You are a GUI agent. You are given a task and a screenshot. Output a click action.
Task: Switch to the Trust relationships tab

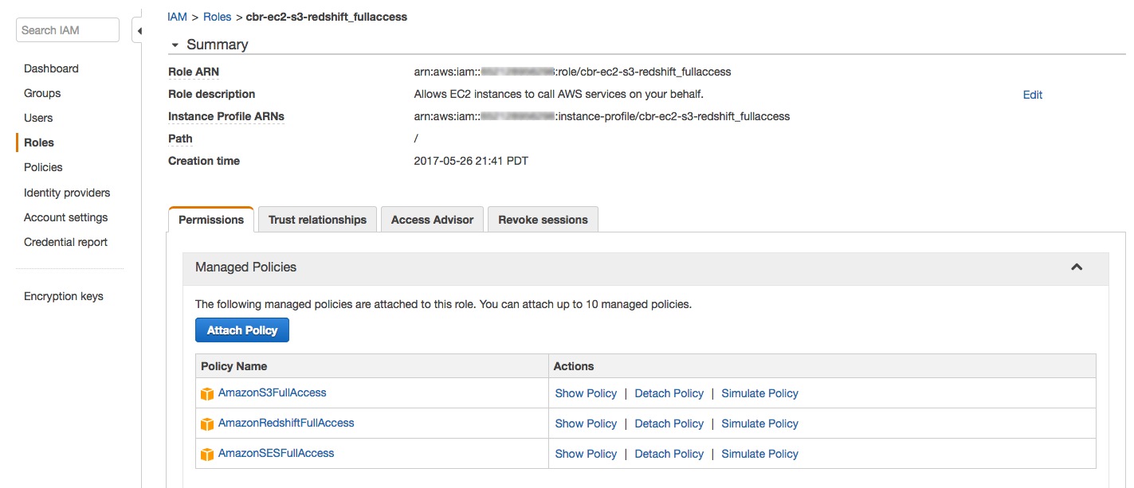pos(317,220)
